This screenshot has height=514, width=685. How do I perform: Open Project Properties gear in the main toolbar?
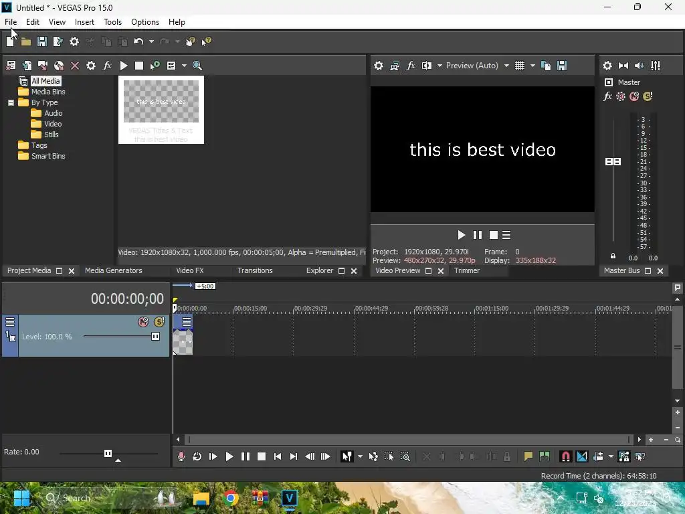pos(74,41)
